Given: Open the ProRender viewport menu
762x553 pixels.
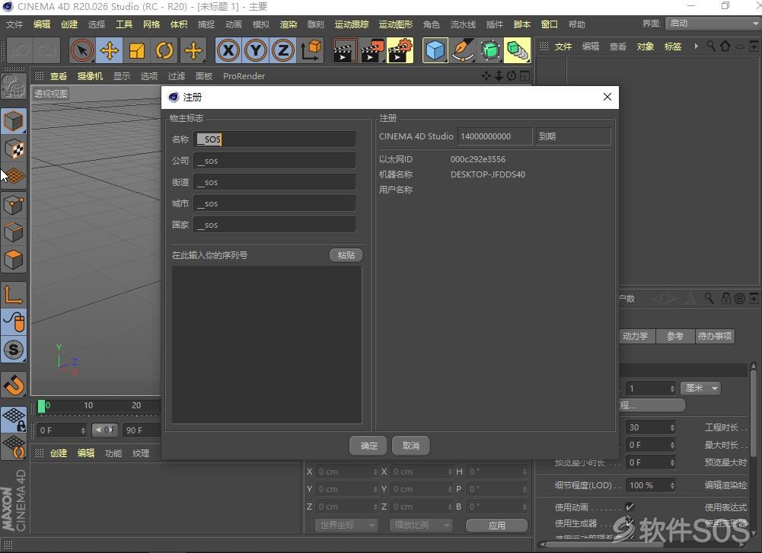Looking at the screenshot, I should [x=244, y=76].
